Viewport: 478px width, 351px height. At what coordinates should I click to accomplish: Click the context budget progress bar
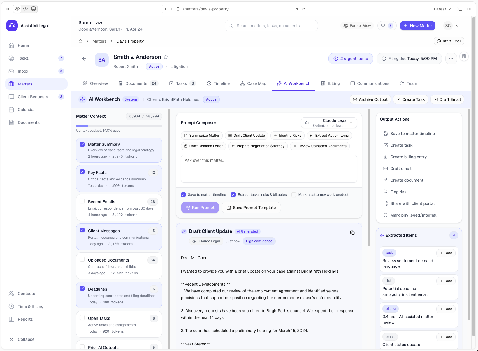(x=119, y=126)
